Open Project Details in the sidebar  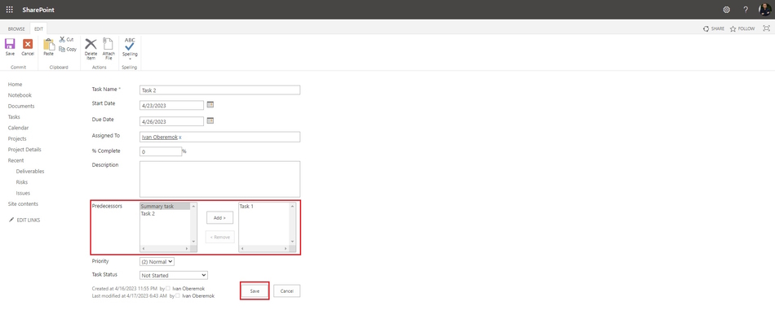tap(24, 150)
